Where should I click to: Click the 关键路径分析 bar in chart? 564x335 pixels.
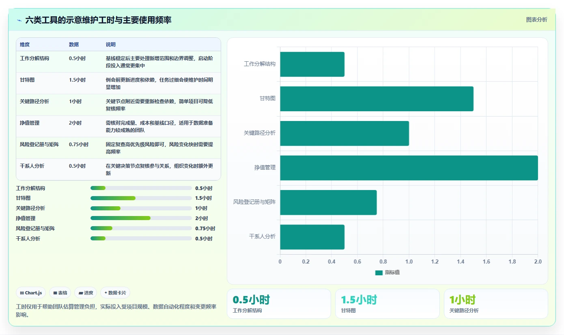[x=344, y=133]
